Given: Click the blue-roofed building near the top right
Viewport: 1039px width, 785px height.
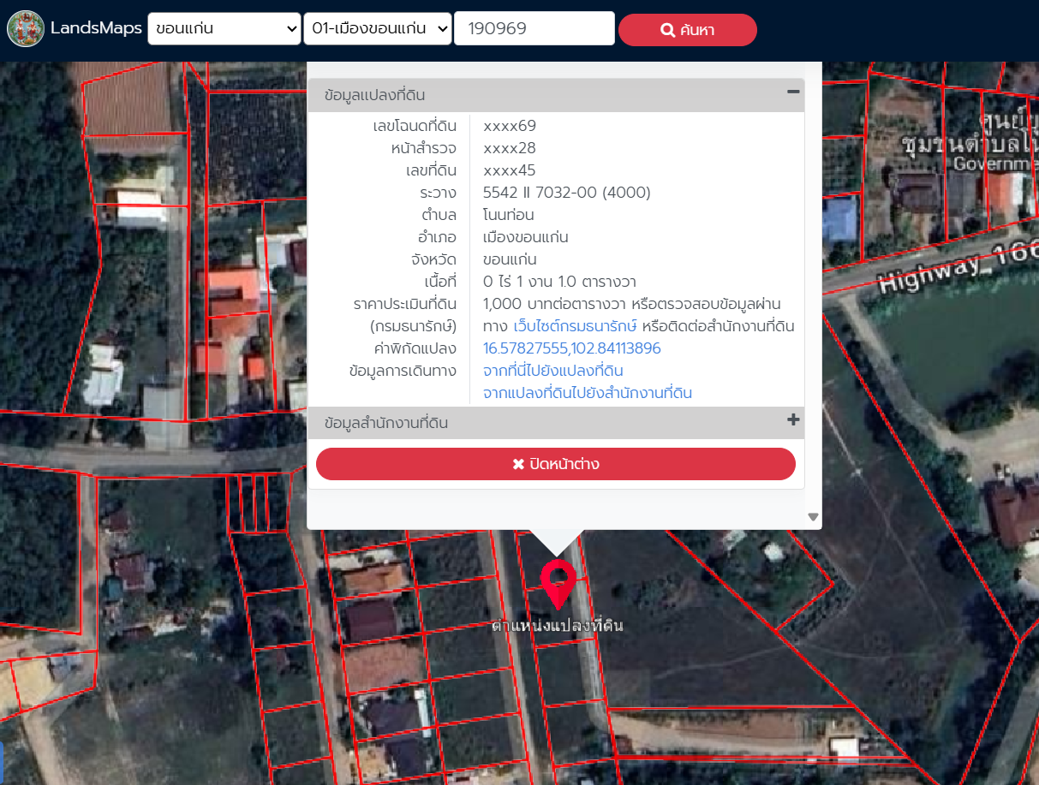Looking at the screenshot, I should click(x=840, y=219).
